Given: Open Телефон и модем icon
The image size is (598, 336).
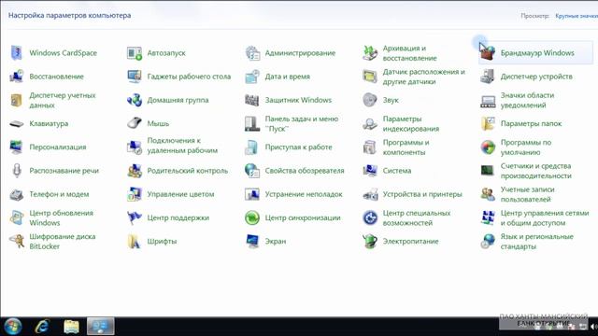Looking at the screenshot, I should click(x=17, y=194).
